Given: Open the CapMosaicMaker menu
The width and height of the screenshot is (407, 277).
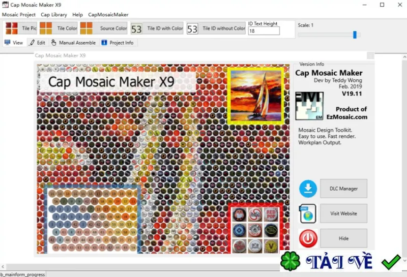Looking at the screenshot, I should click(108, 15).
